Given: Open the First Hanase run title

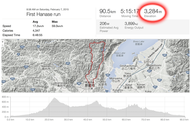Looking at the screenshot, I should [43, 14].
